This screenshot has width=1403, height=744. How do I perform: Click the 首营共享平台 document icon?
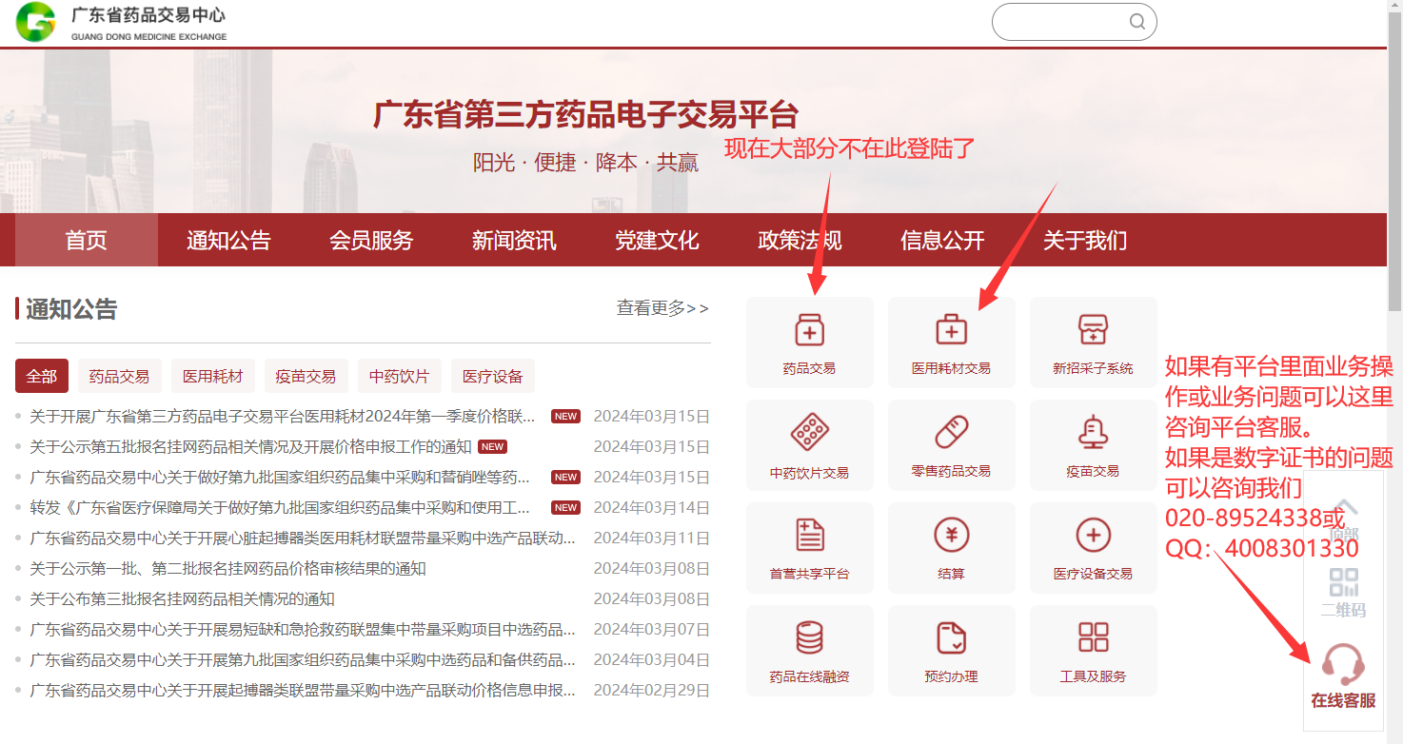(x=809, y=537)
